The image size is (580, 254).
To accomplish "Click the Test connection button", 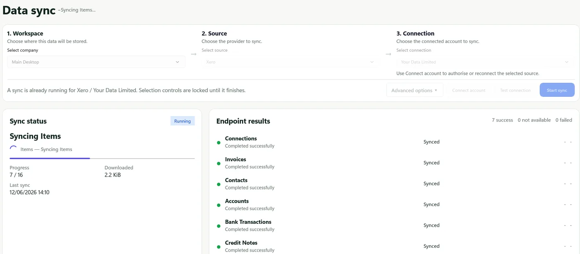I will (x=515, y=90).
